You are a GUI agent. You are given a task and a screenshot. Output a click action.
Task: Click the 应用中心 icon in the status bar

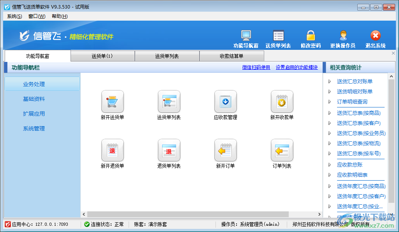coord(8,224)
